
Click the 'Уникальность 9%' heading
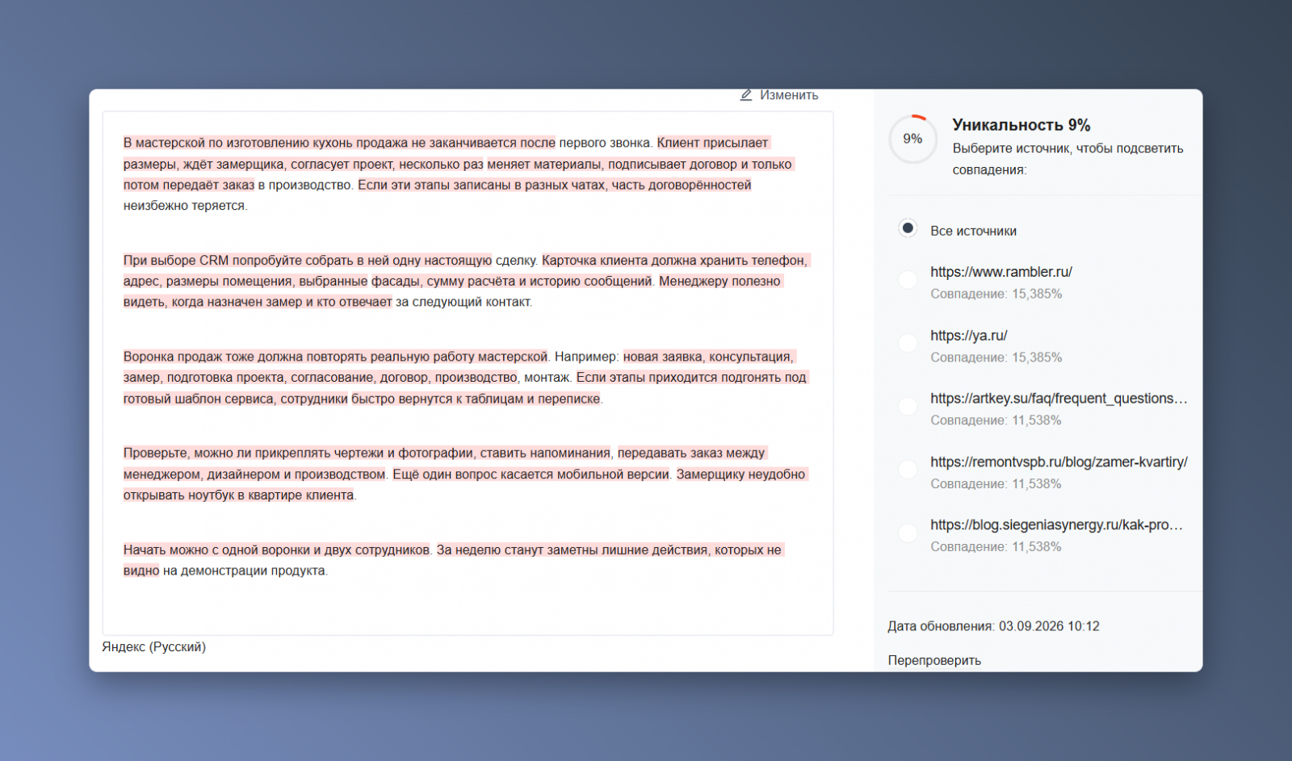(1021, 125)
